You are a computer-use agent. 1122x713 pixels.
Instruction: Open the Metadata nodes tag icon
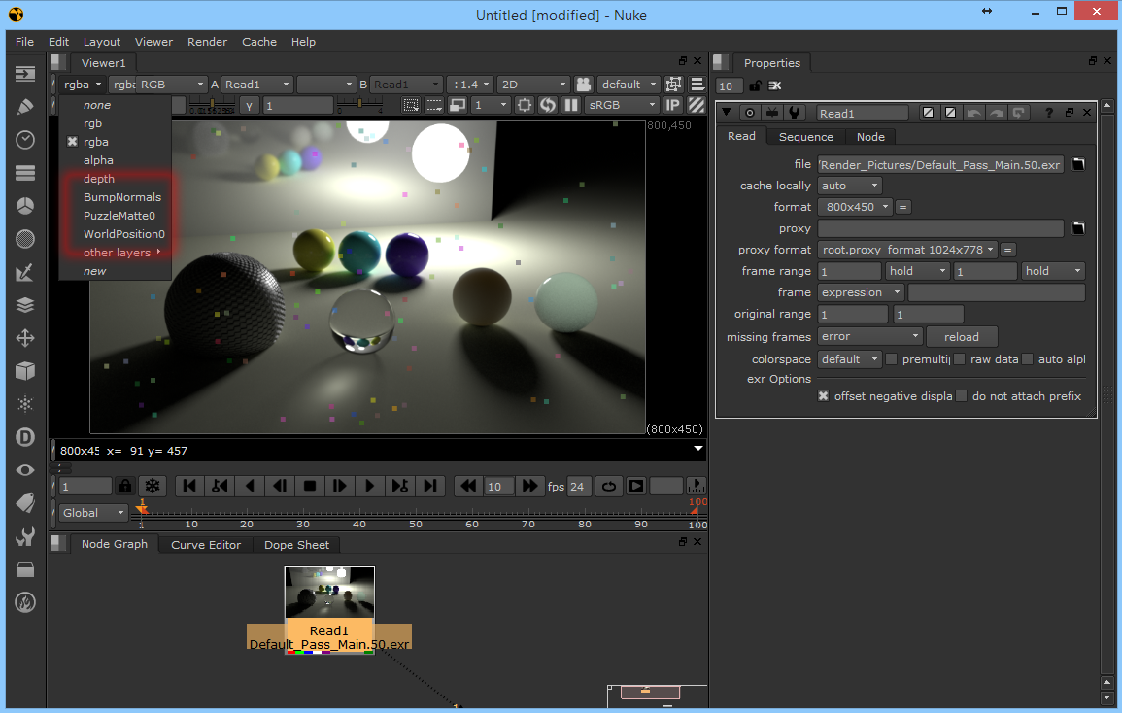(x=25, y=503)
